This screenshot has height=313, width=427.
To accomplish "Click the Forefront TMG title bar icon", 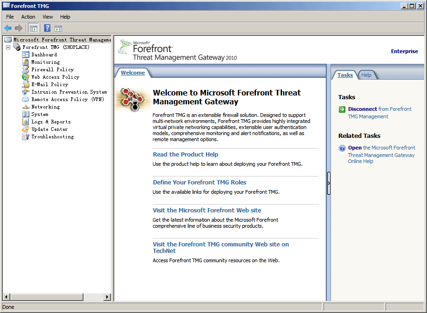I will (6, 6).
